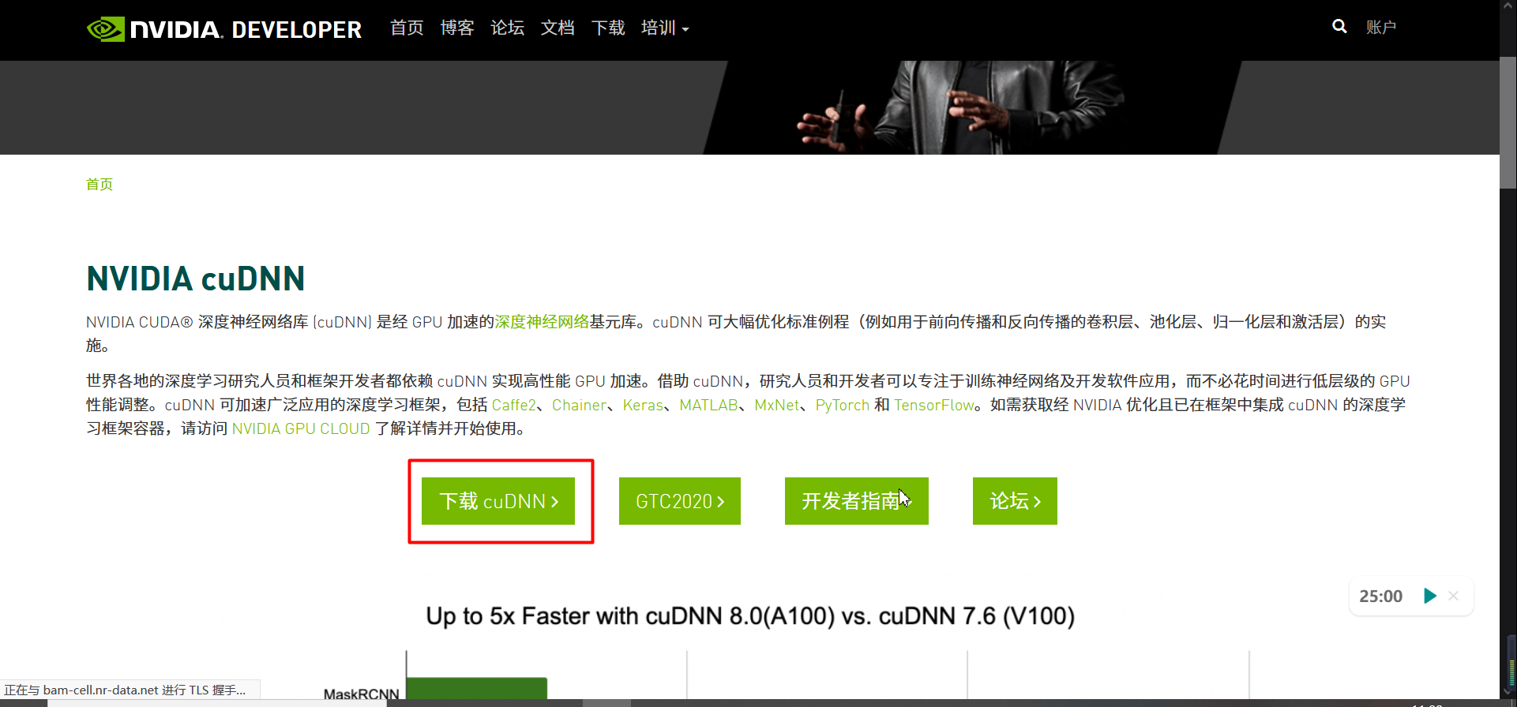Open the search magnifier icon
The width and height of the screenshot is (1517, 707).
(x=1339, y=27)
